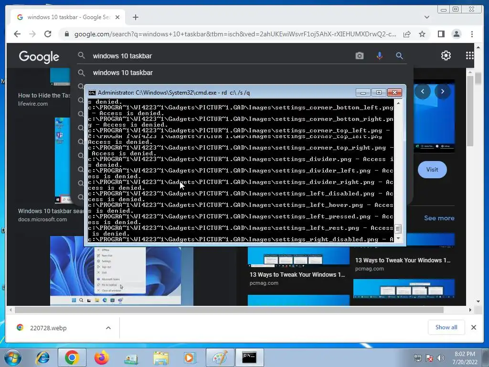Open the network tray icon
Screen dimensions: 489x367
tap(417, 358)
